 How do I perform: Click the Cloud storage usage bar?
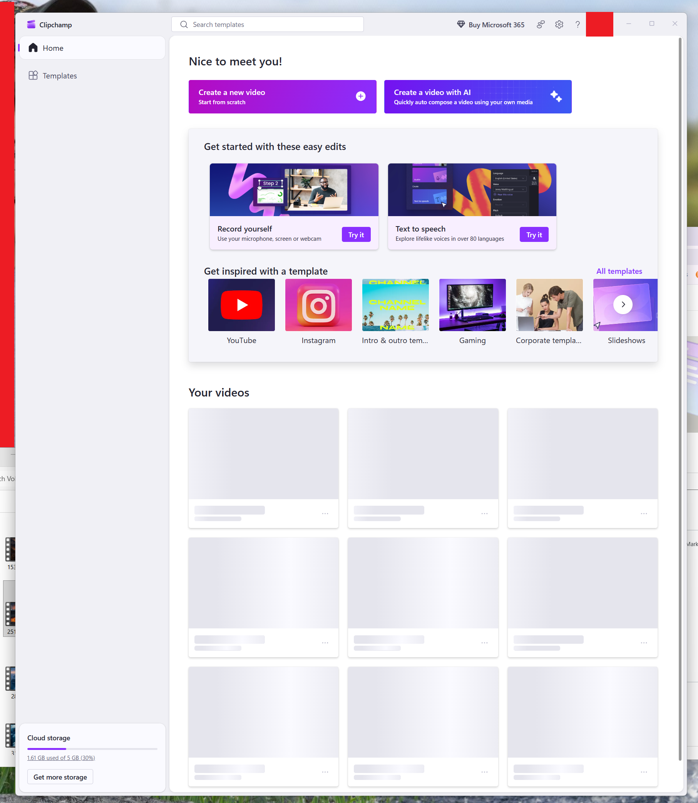(92, 748)
